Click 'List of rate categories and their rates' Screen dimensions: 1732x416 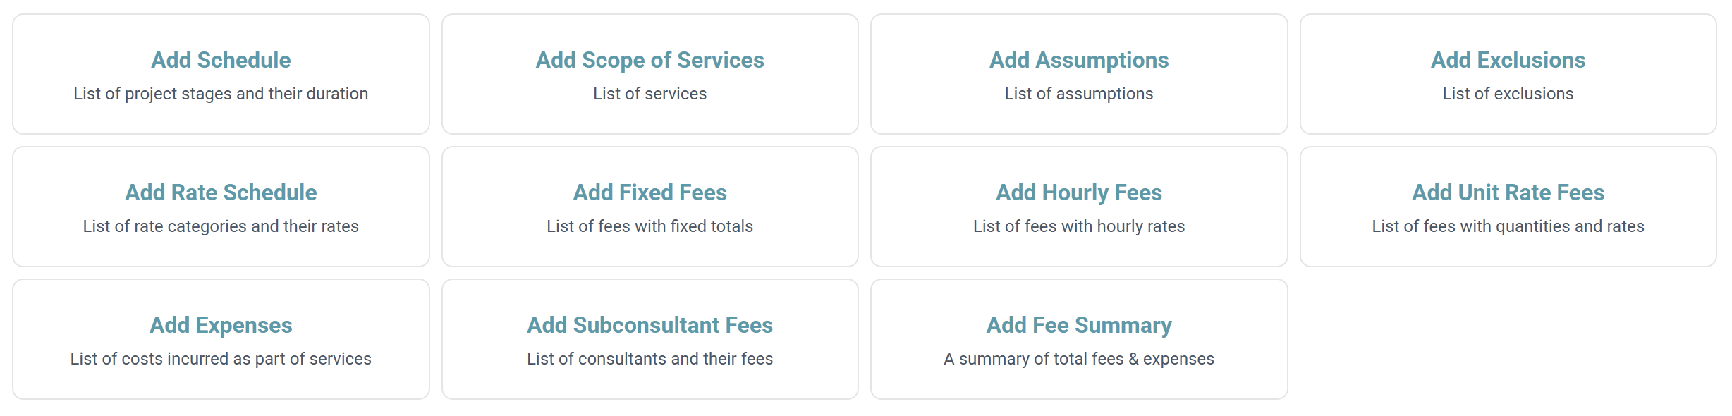[221, 226]
